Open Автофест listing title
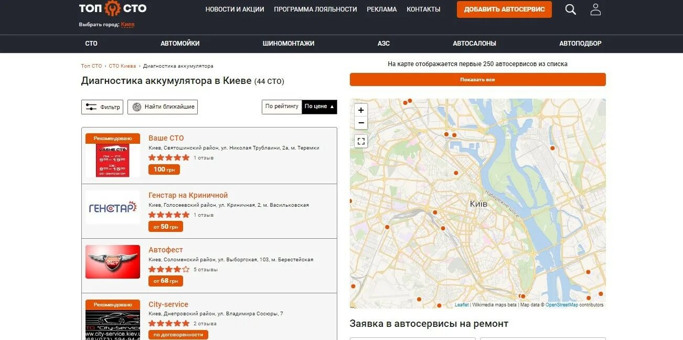This screenshot has width=683, height=340. tap(166, 250)
